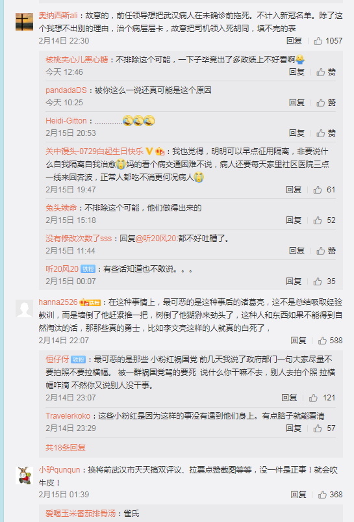
Task: Expand all 18 replies via 共18条回复
Action: (66, 448)
